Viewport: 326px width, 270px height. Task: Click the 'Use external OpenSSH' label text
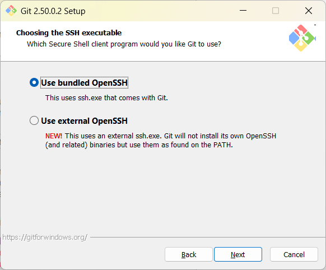coord(84,121)
